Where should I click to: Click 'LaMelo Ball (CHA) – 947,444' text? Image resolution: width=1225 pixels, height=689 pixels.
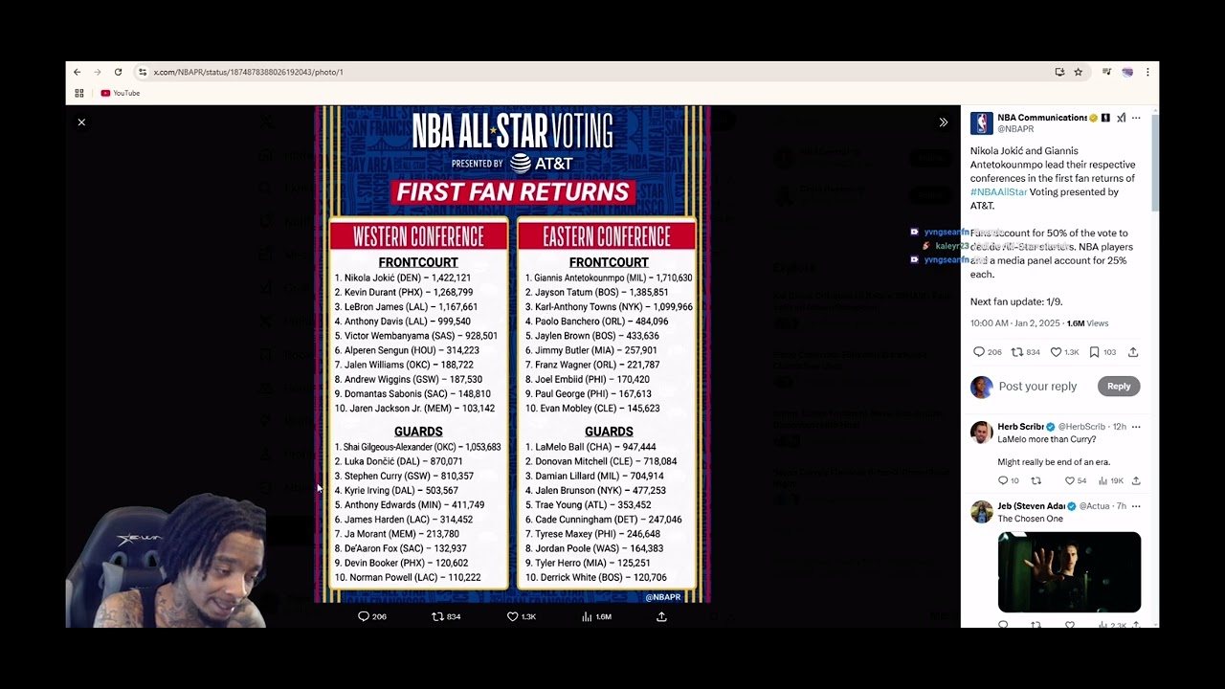[590, 447]
